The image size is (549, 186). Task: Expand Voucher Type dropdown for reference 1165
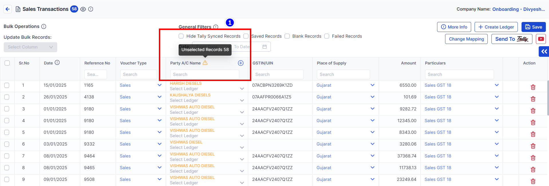click(x=159, y=85)
